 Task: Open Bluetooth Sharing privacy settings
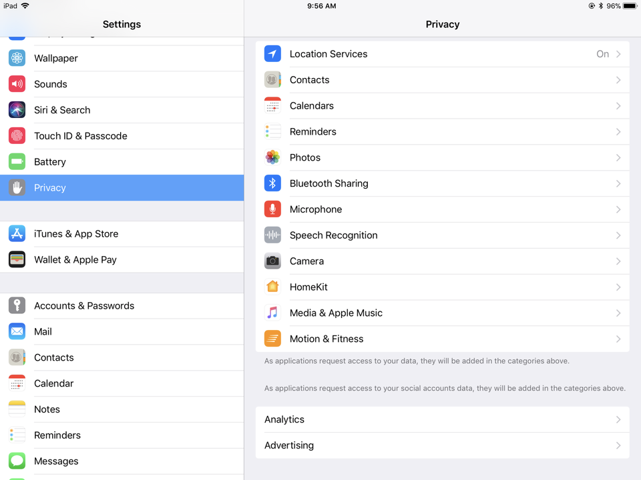(x=442, y=183)
